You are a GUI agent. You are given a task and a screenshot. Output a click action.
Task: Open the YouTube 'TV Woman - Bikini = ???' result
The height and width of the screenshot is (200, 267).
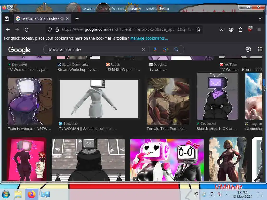coord(241,70)
